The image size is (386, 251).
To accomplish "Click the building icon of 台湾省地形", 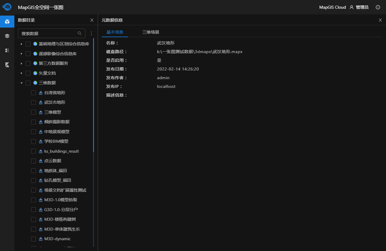I will point(41,93).
